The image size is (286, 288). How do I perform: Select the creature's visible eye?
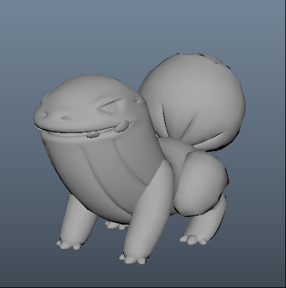click(x=110, y=106)
